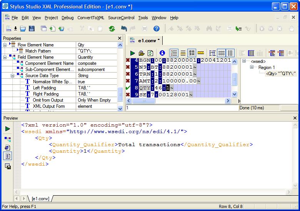Click the blue info icon in editor toolbar
This screenshot has width=300, height=211.
(162, 53)
